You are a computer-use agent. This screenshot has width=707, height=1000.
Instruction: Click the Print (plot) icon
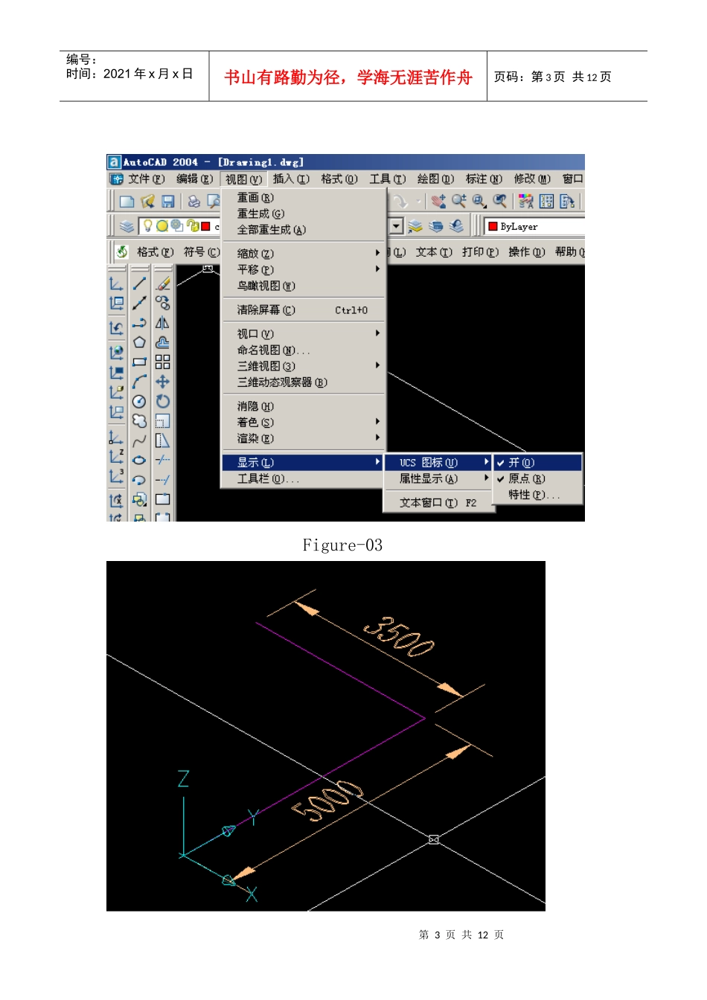pyautogui.click(x=194, y=201)
